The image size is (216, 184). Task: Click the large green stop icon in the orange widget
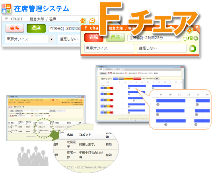point(193,49)
